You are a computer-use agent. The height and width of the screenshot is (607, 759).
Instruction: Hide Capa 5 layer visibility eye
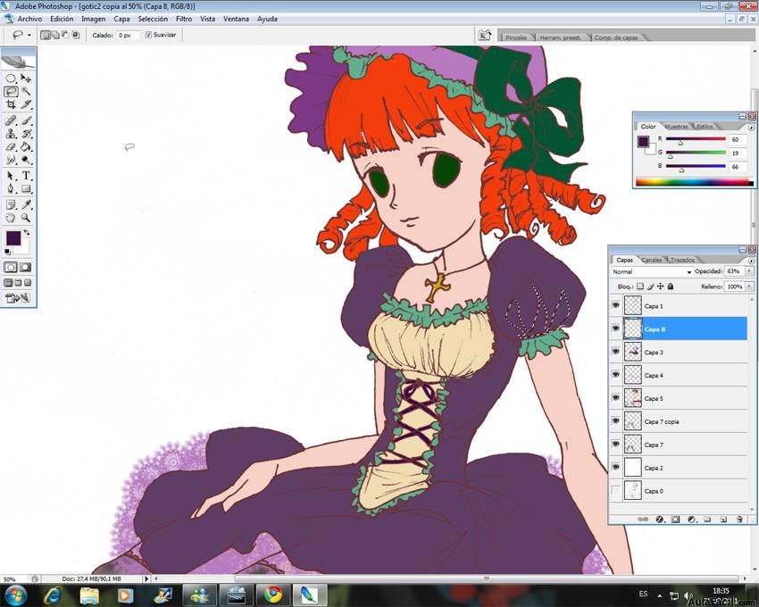click(x=616, y=398)
